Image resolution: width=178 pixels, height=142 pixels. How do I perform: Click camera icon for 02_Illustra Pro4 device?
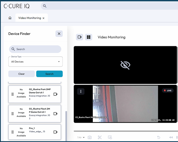pyautogui.click(x=56, y=94)
